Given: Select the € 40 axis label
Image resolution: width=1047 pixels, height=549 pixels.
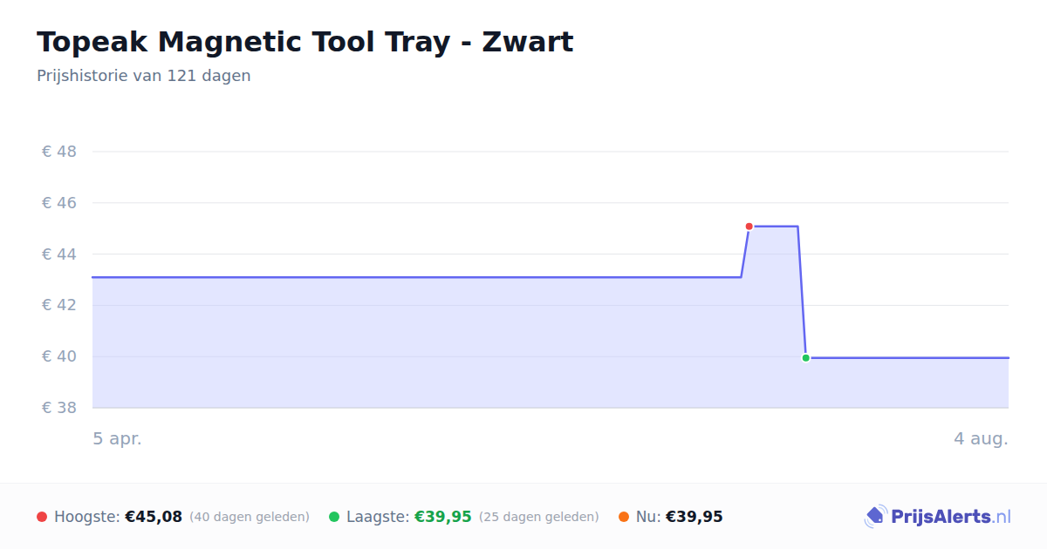Looking at the screenshot, I should [x=59, y=356].
